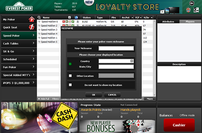Click the Quick Seat lightning icon
The height and width of the screenshot is (133, 202).
(32, 27)
